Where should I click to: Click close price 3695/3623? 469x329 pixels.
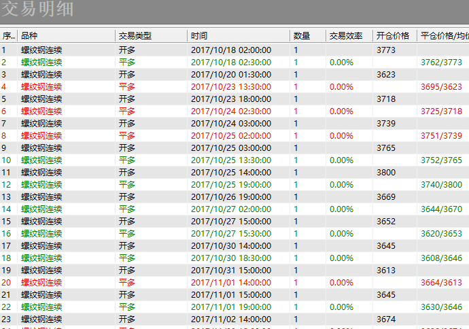[442, 87]
